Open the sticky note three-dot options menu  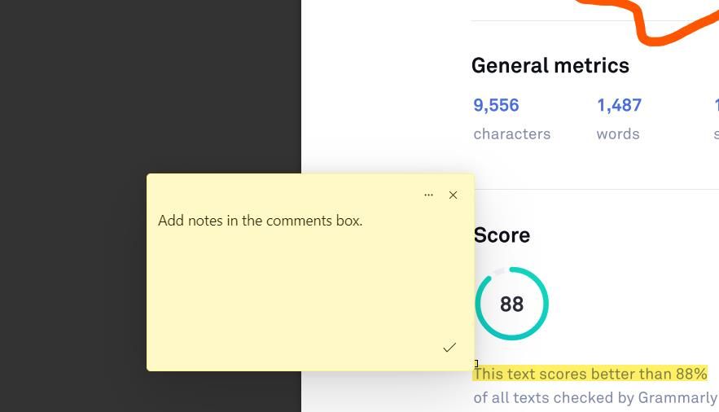point(428,195)
